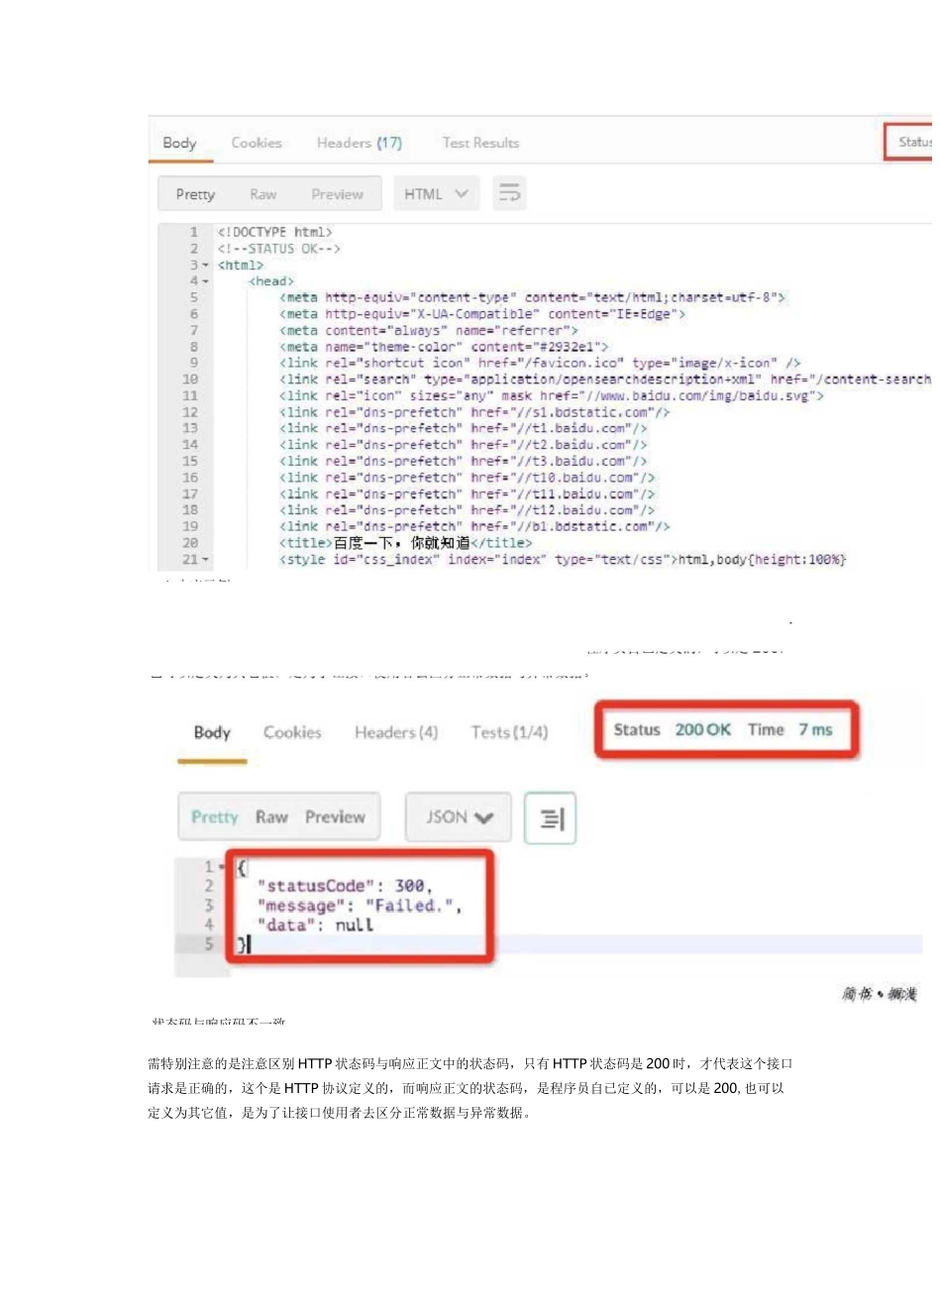Click the <!DOCTYPE html> line

pyautogui.click(x=275, y=232)
